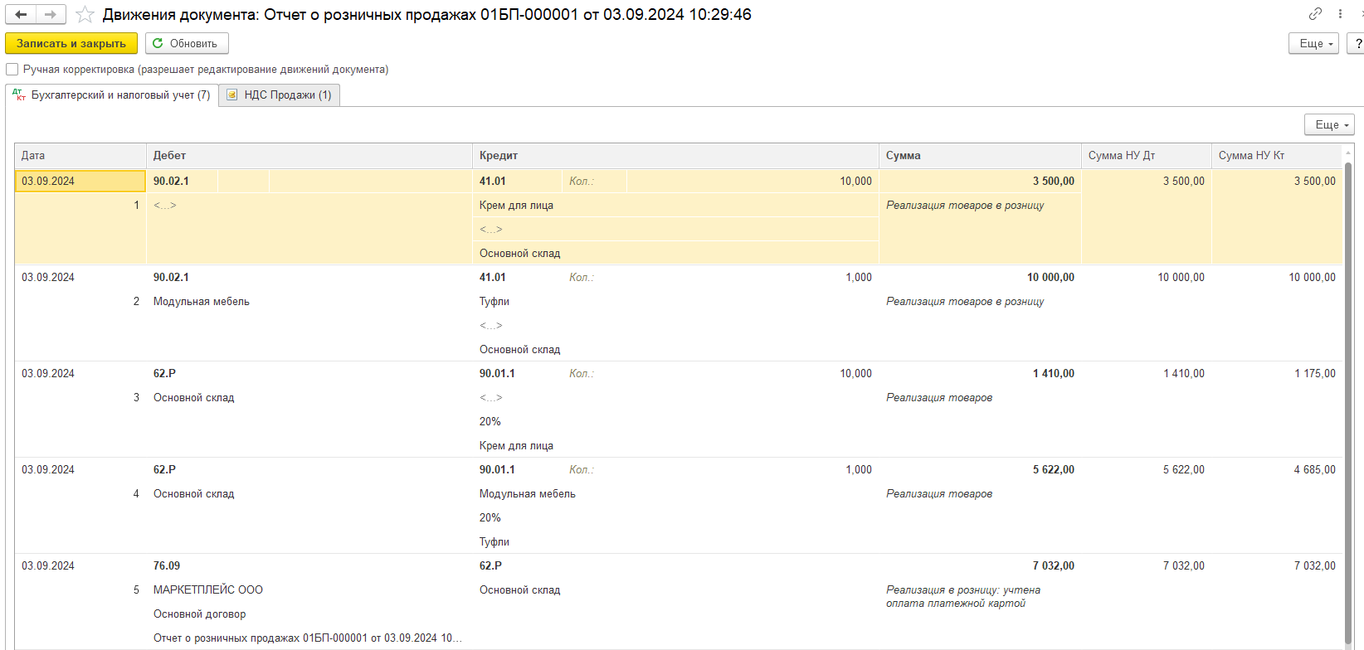The image size is (1364, 650).
Task: Copy link using the chain icon
Action: point(1315,14)
